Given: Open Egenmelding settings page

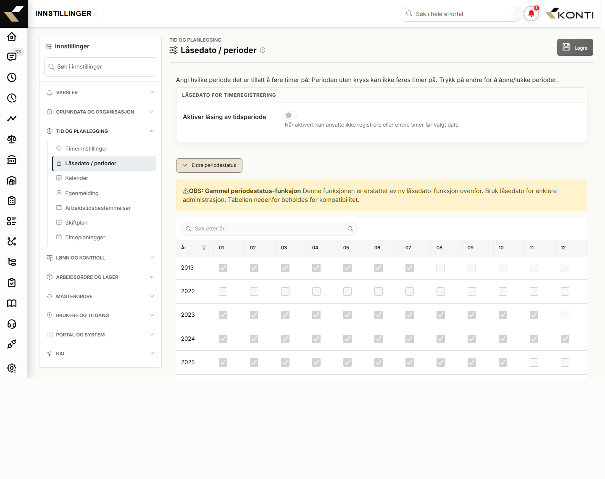Looking at the screenshot, I should [x=104, y=193].
